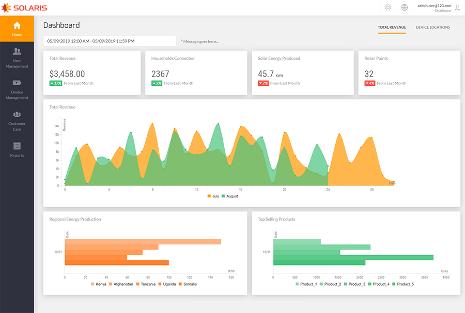Switch to the Device Locations tab
Viewport: 465px width, 313px height.
[x=432, y=27]
